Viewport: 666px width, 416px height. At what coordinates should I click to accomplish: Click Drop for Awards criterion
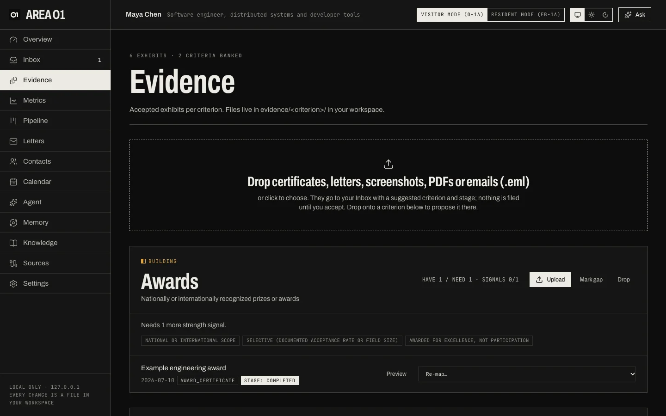[x=623, y=280]
